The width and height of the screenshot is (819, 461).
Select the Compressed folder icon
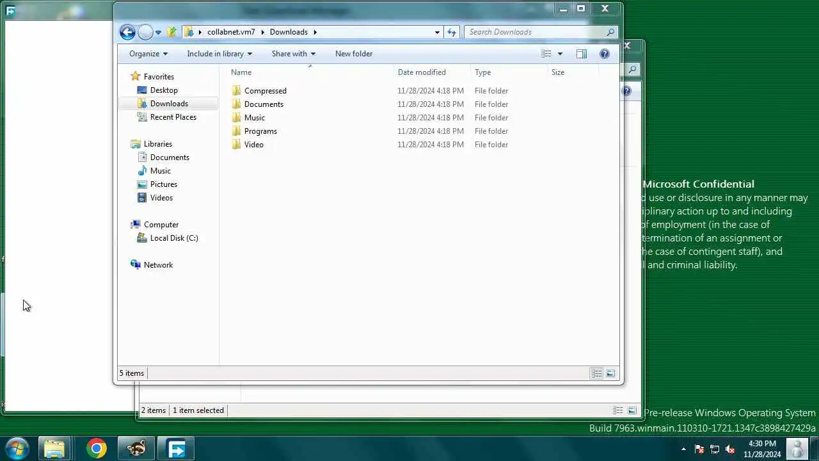pos(236,91)
